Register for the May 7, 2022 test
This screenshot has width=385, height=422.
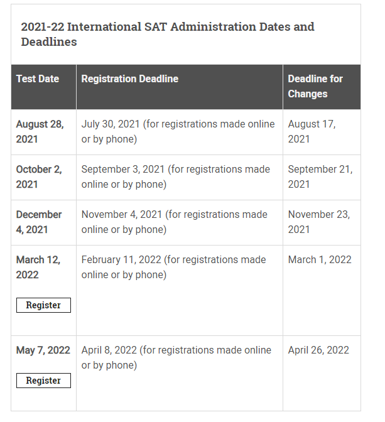pos(43,381)
